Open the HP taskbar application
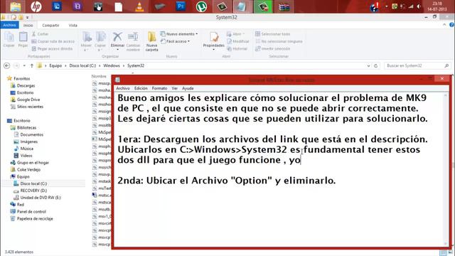 coord(36,6)
